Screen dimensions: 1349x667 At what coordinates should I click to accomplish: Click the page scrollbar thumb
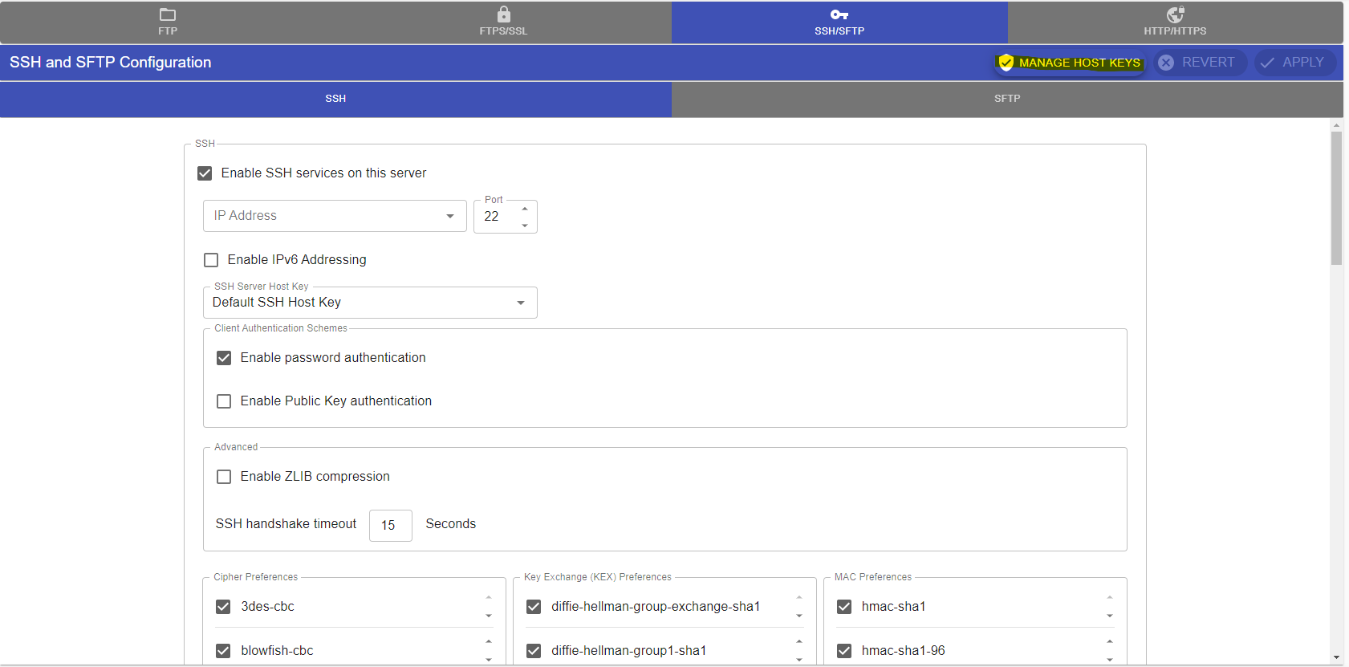click(x=1336, y=198)
